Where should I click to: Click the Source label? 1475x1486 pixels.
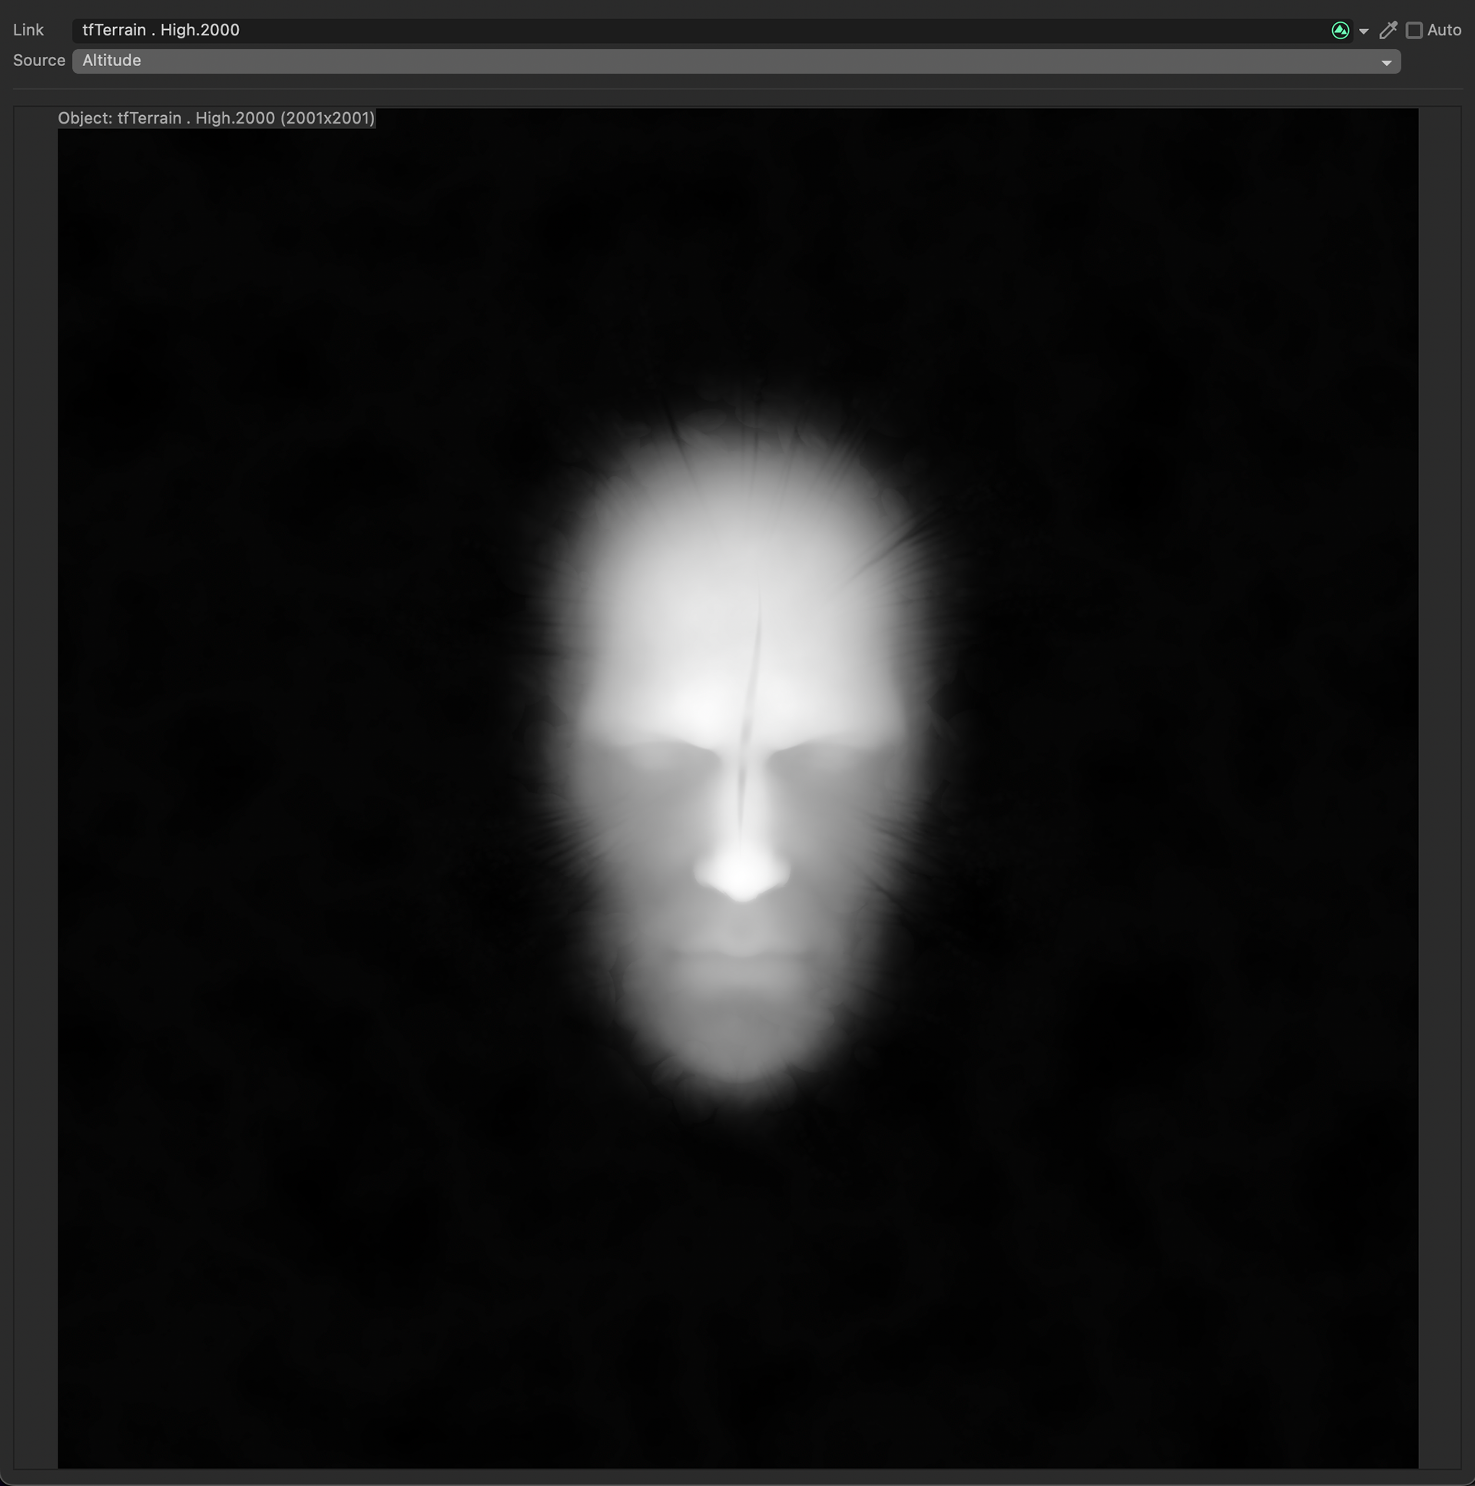38,61
